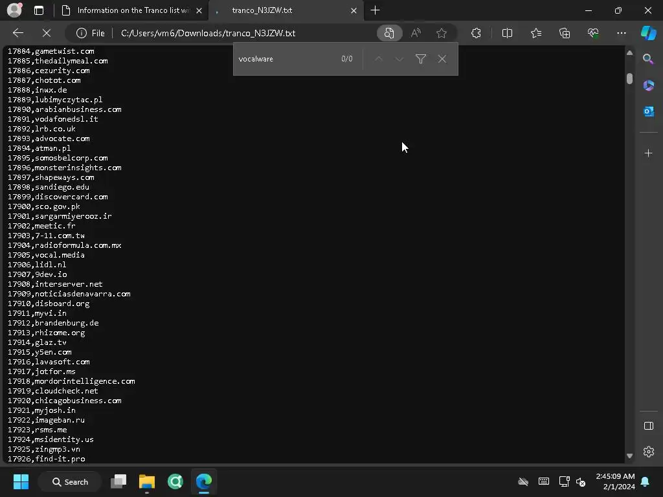Open the browser profile avatar

pyautogui.click(x=14, y=10)
